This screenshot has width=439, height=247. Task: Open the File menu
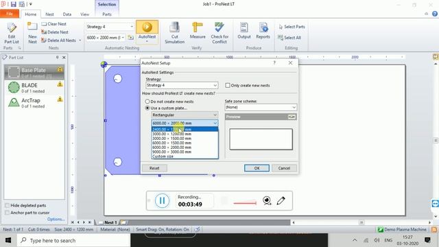10,14
